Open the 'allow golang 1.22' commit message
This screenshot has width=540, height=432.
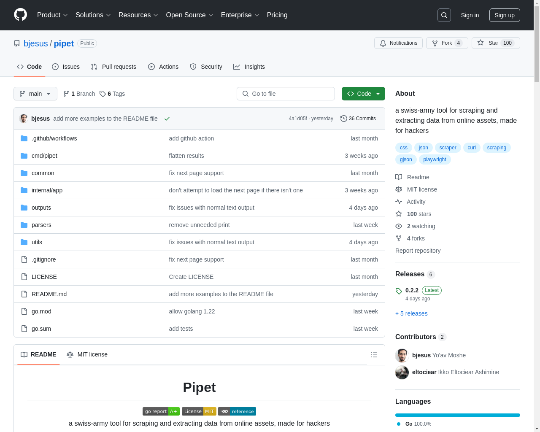(x=192, y=311)
